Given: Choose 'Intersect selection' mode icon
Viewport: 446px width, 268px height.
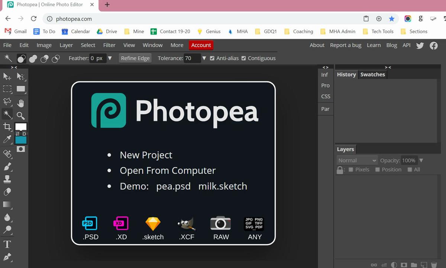Looking at the screenshot, I should pos(56,58).
